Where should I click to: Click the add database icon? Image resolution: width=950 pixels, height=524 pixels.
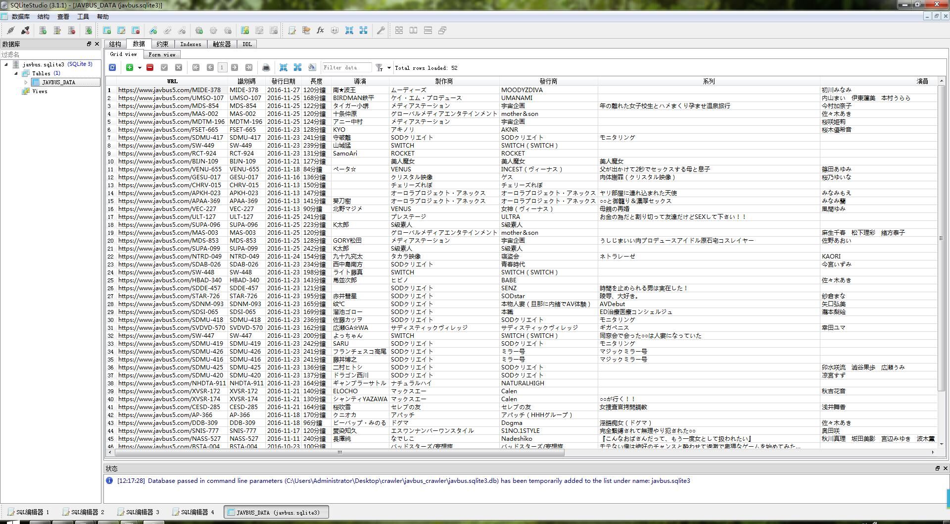[x=43, y=30]
